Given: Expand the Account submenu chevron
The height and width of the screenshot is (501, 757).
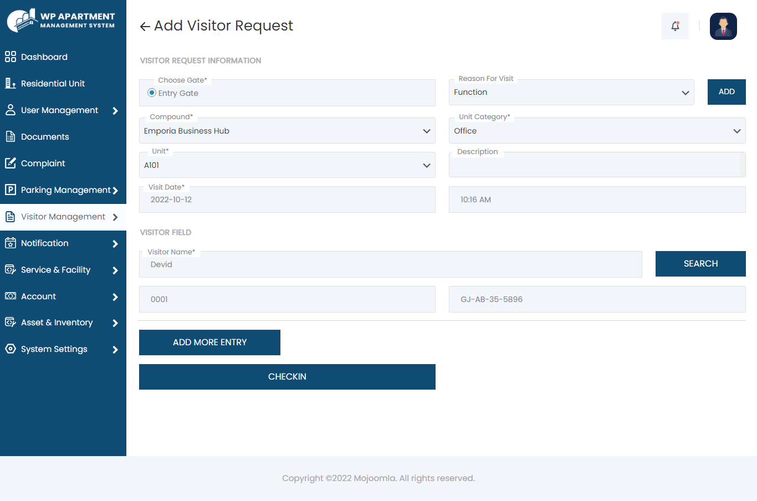Looking at the screenshot, I should click(115, 297).
